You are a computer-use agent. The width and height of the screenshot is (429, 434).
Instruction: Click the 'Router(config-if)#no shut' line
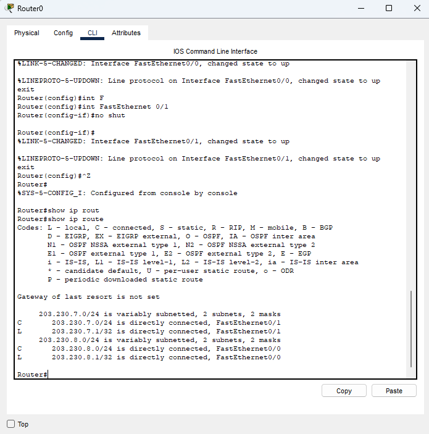click(71, 115)
